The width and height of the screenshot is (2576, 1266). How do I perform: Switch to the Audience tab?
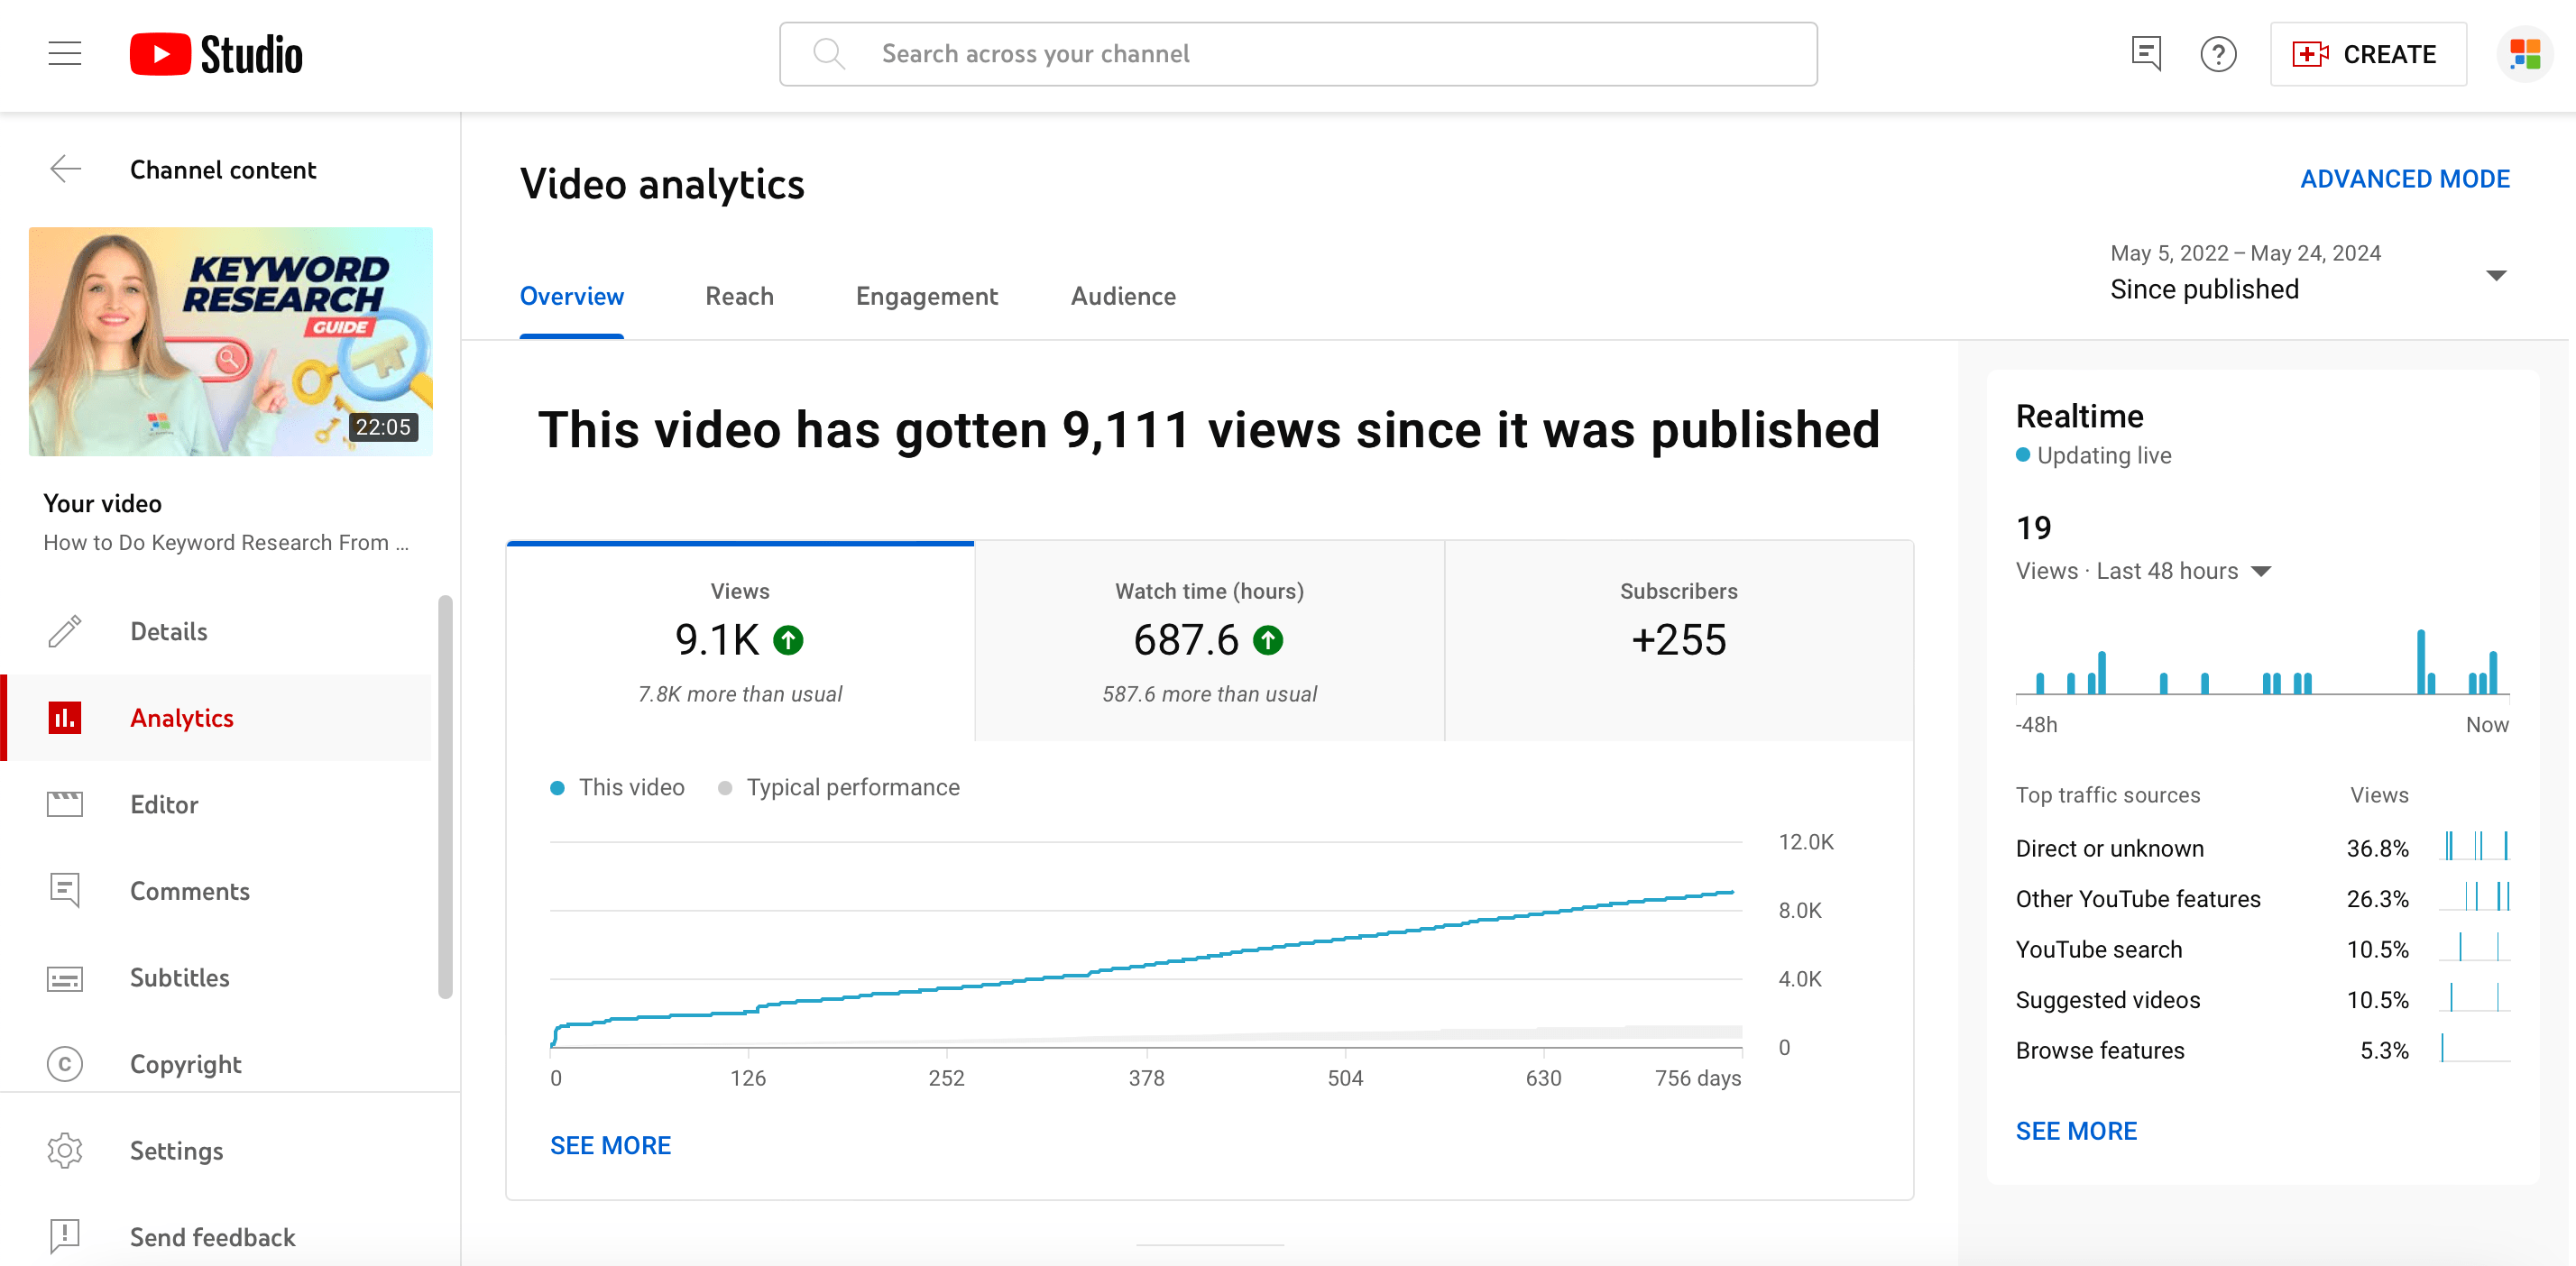point(1123,296)
